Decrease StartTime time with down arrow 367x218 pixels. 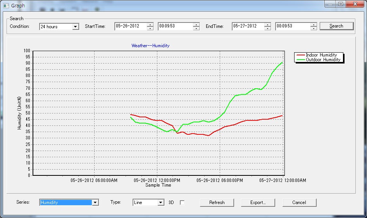pos(196,28)
